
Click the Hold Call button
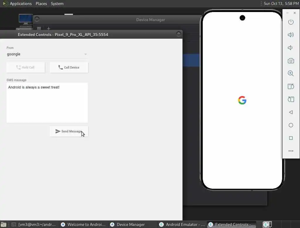point(26,67)
